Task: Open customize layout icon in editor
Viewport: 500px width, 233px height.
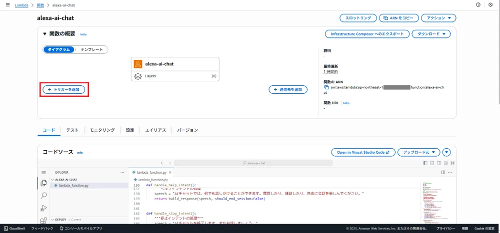Action: point(446,163)
